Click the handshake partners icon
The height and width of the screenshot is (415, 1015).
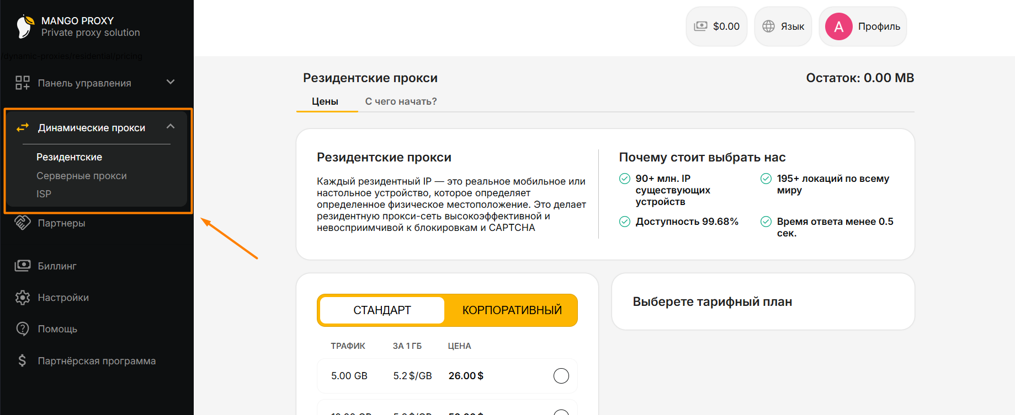(x=23, y=223)
